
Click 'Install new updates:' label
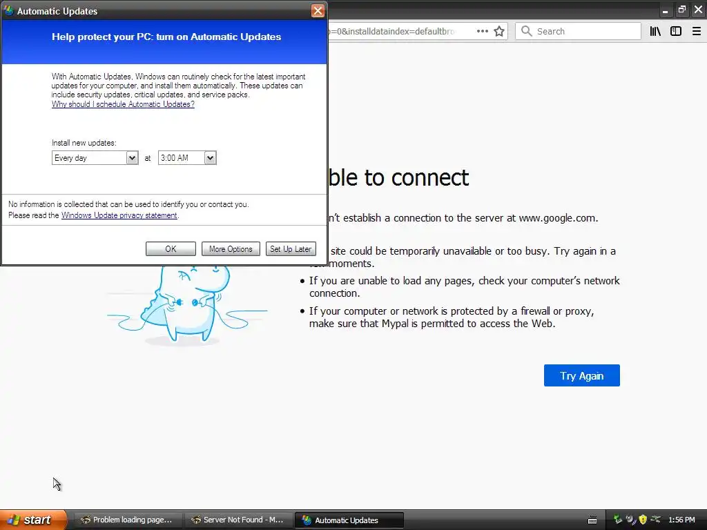pos(84,143)
